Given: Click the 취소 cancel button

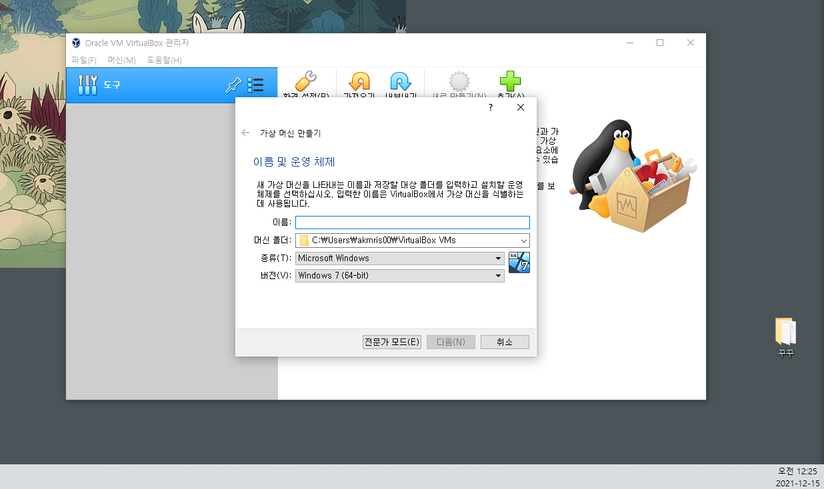Looking at the screenshot, I should [x=505, y=342].
